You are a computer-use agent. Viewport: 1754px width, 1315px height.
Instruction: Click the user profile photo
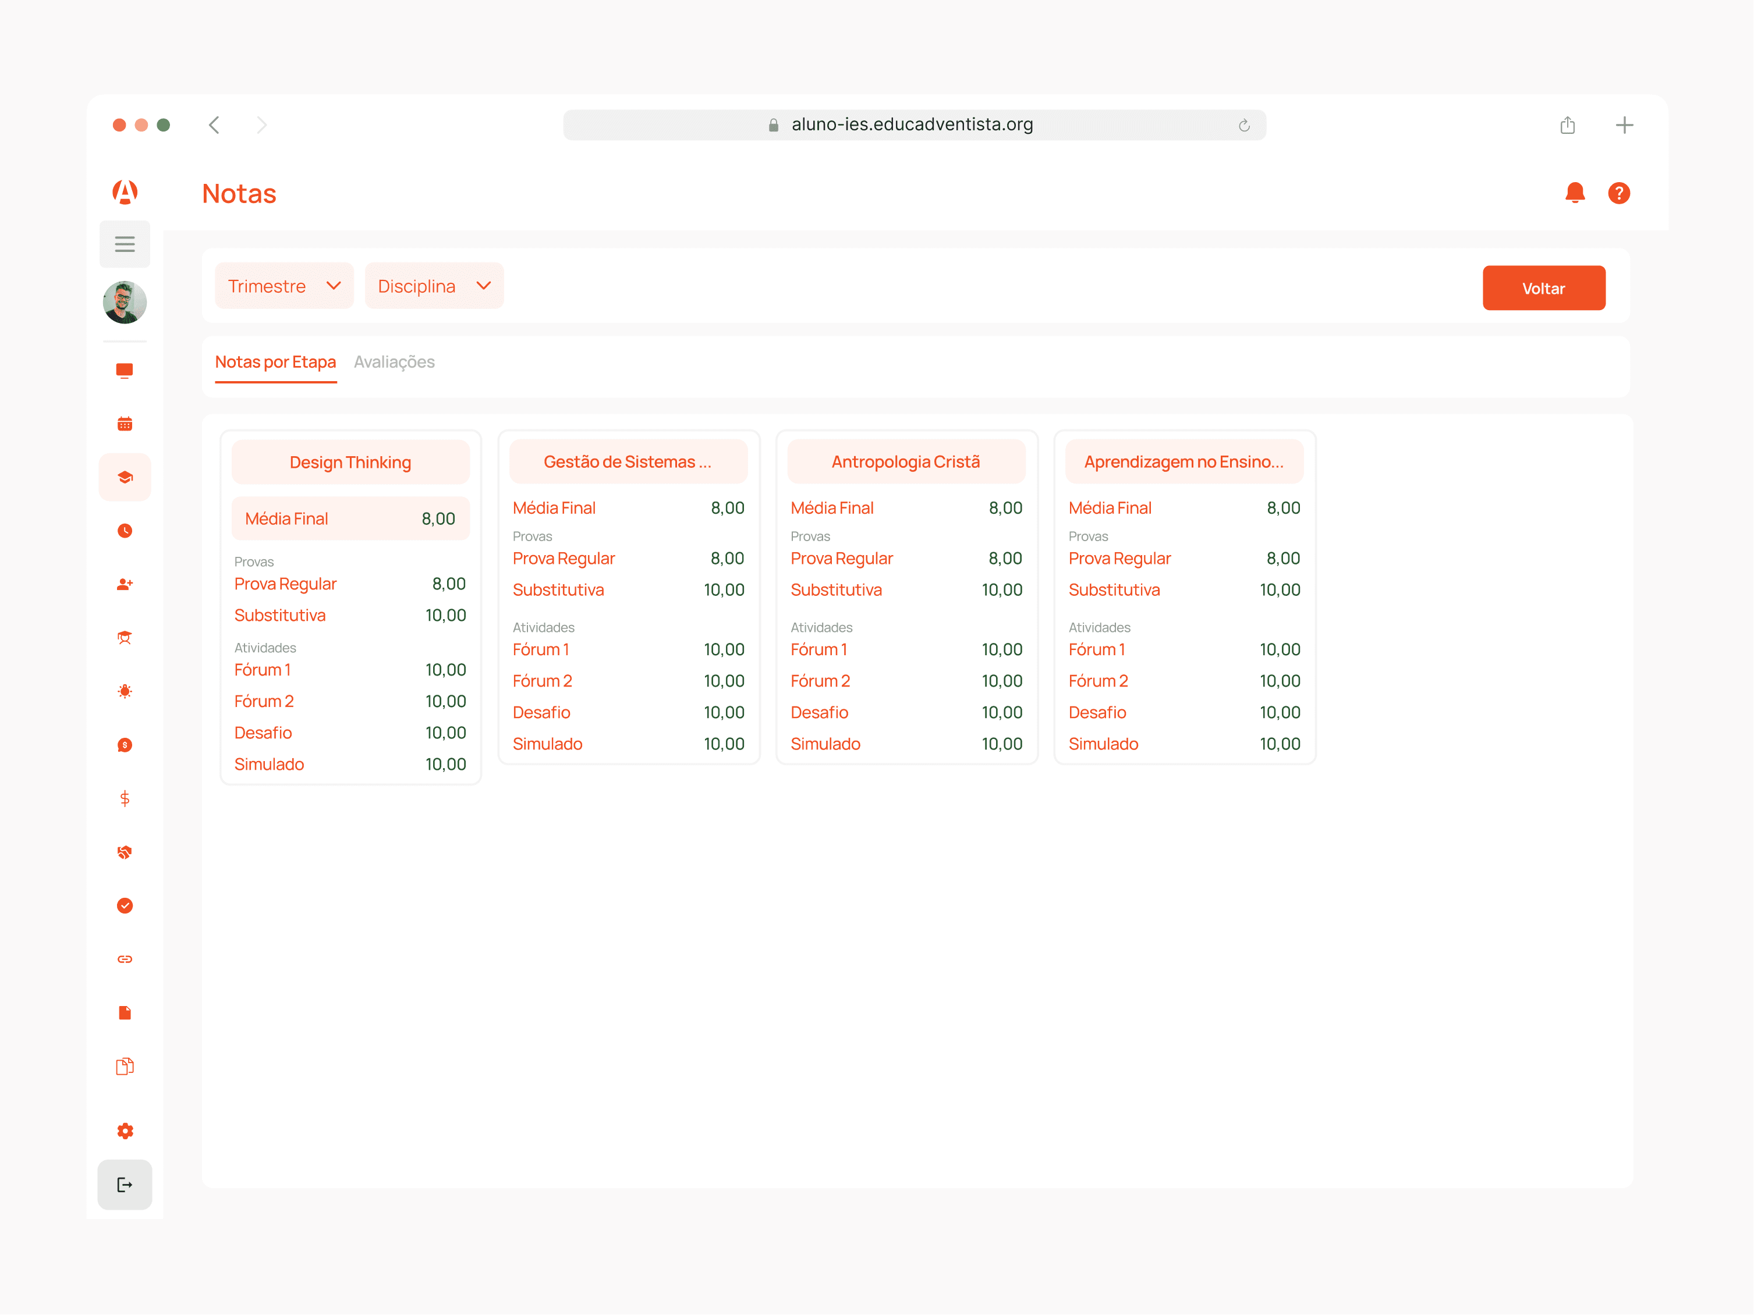coord(125,302)
